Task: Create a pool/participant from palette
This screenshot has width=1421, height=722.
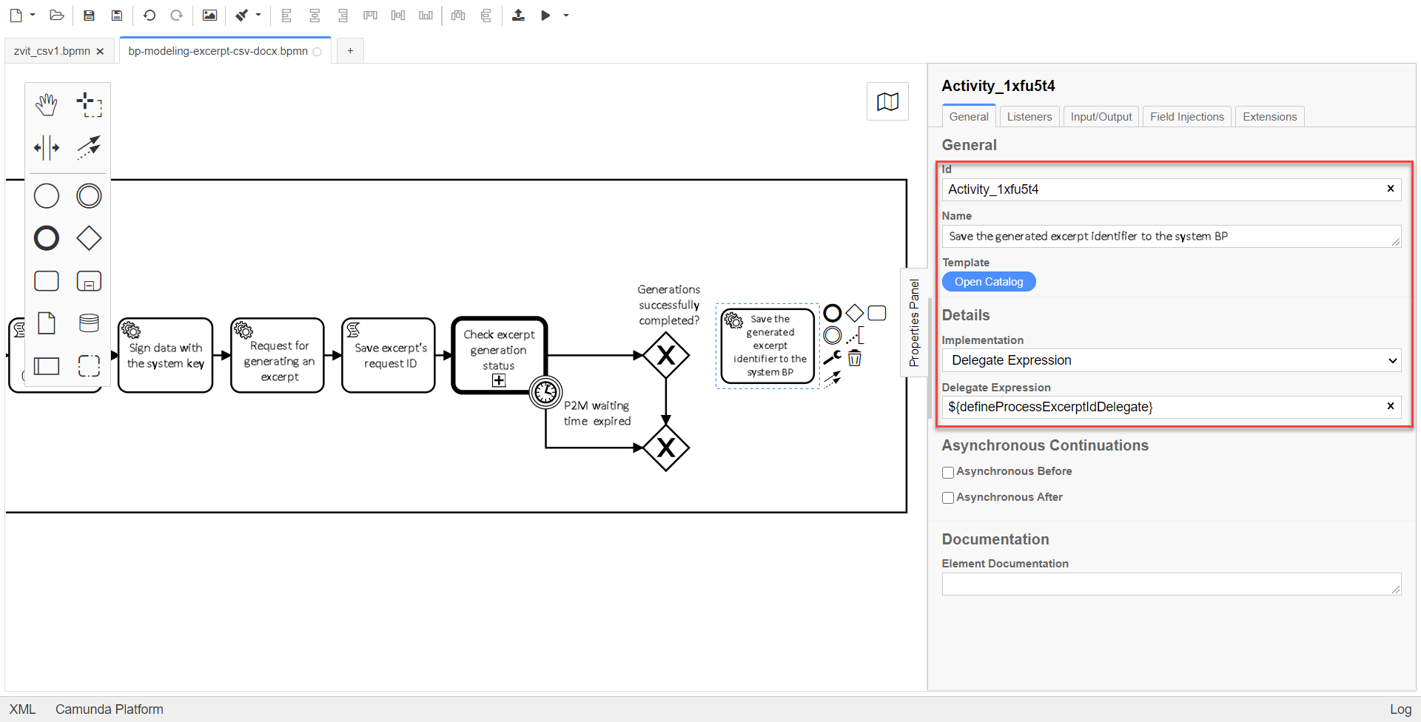Action: coord(47,365)
